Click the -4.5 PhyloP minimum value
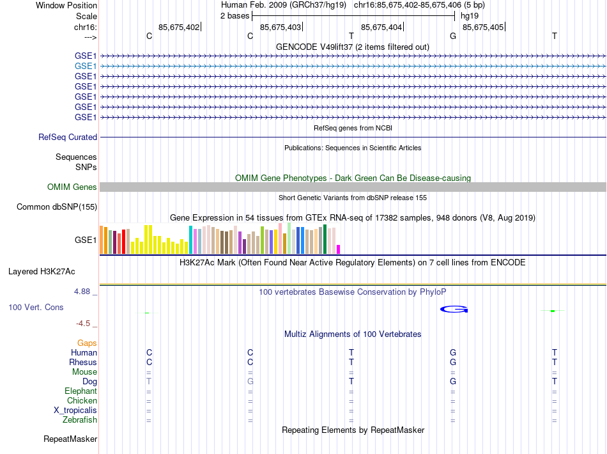The image size is (607, 454). pos(83,324)
